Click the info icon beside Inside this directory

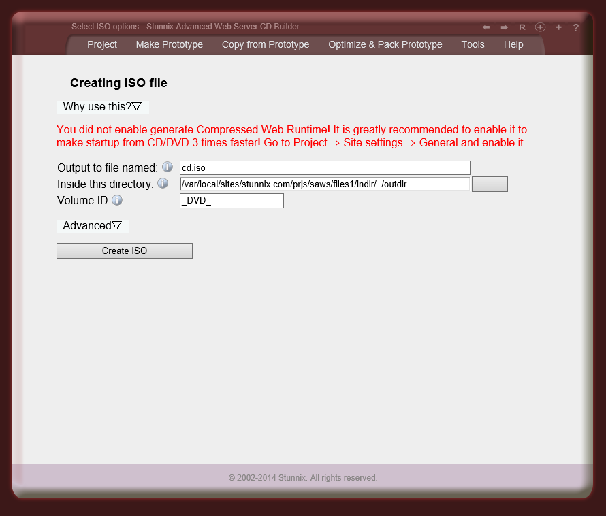[162, 182]
